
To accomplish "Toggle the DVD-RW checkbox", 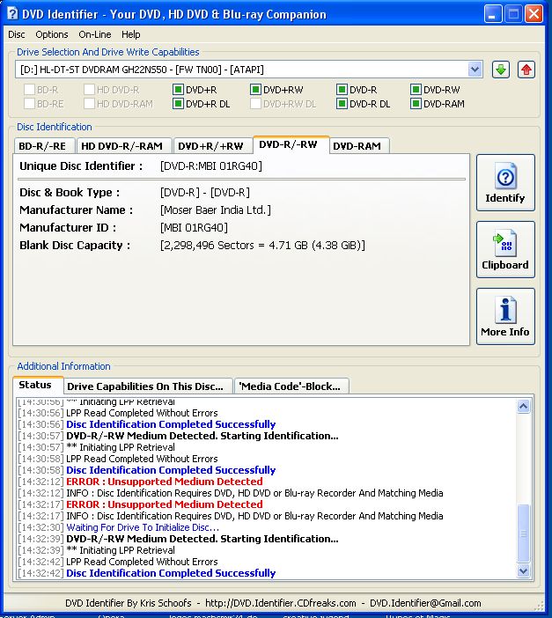I will coord(416,90).
